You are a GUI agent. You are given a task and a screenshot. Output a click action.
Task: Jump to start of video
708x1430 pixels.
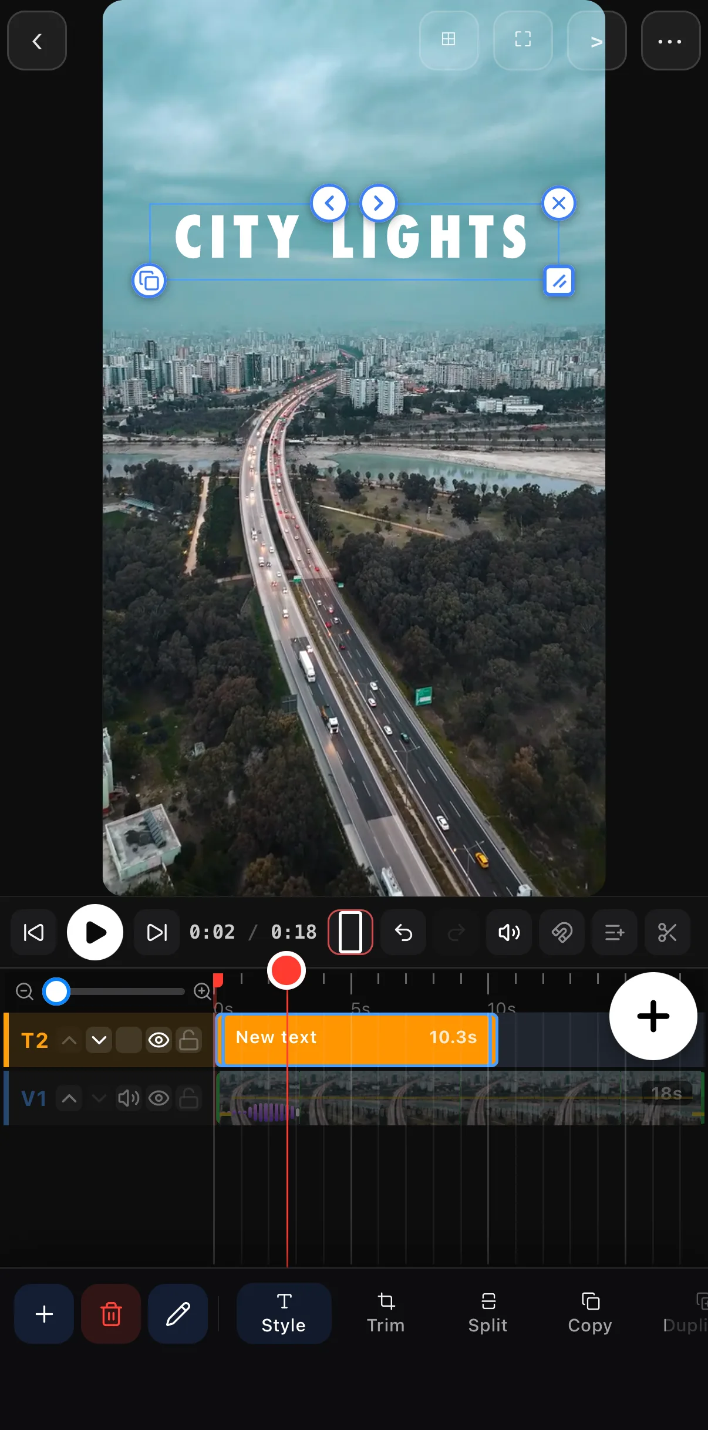point(33,932)
